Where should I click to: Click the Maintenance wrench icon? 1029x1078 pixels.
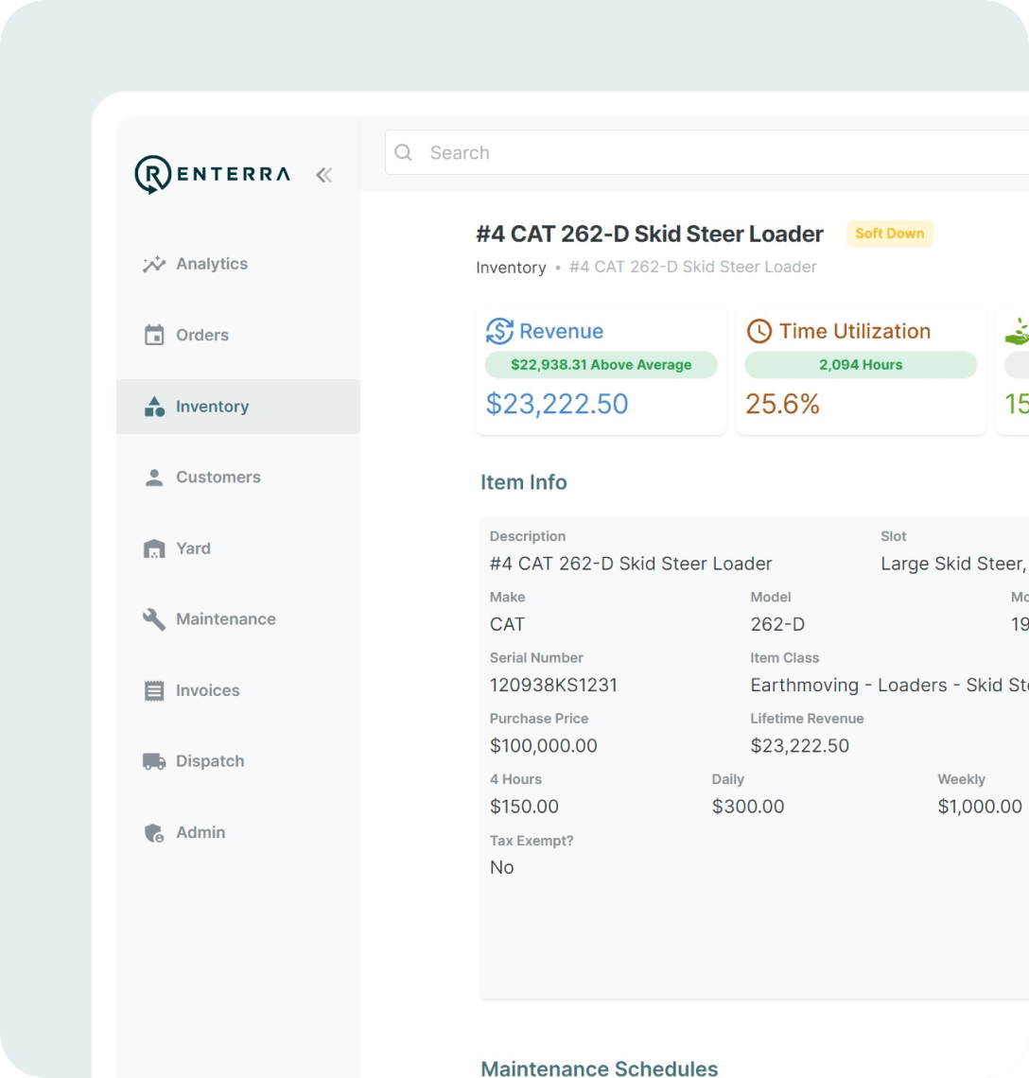click(154, 619)
